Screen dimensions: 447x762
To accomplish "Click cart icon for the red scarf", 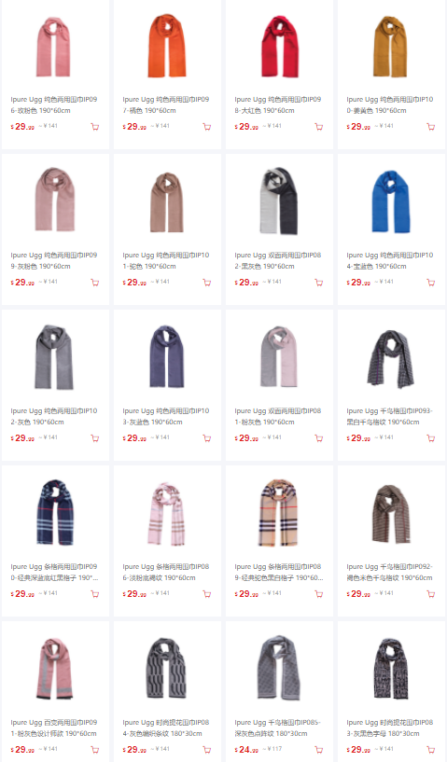I will pyautogui.click(x=318, y=127).
